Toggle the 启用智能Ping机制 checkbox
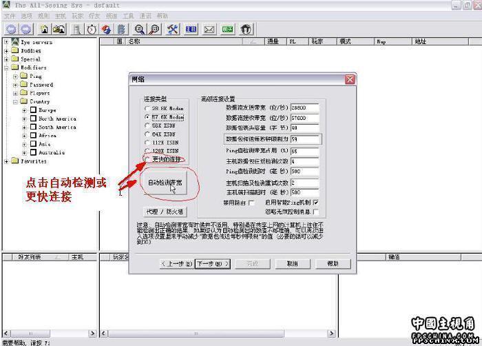Viewport: 482px width, 346px height. coord(315,203)
